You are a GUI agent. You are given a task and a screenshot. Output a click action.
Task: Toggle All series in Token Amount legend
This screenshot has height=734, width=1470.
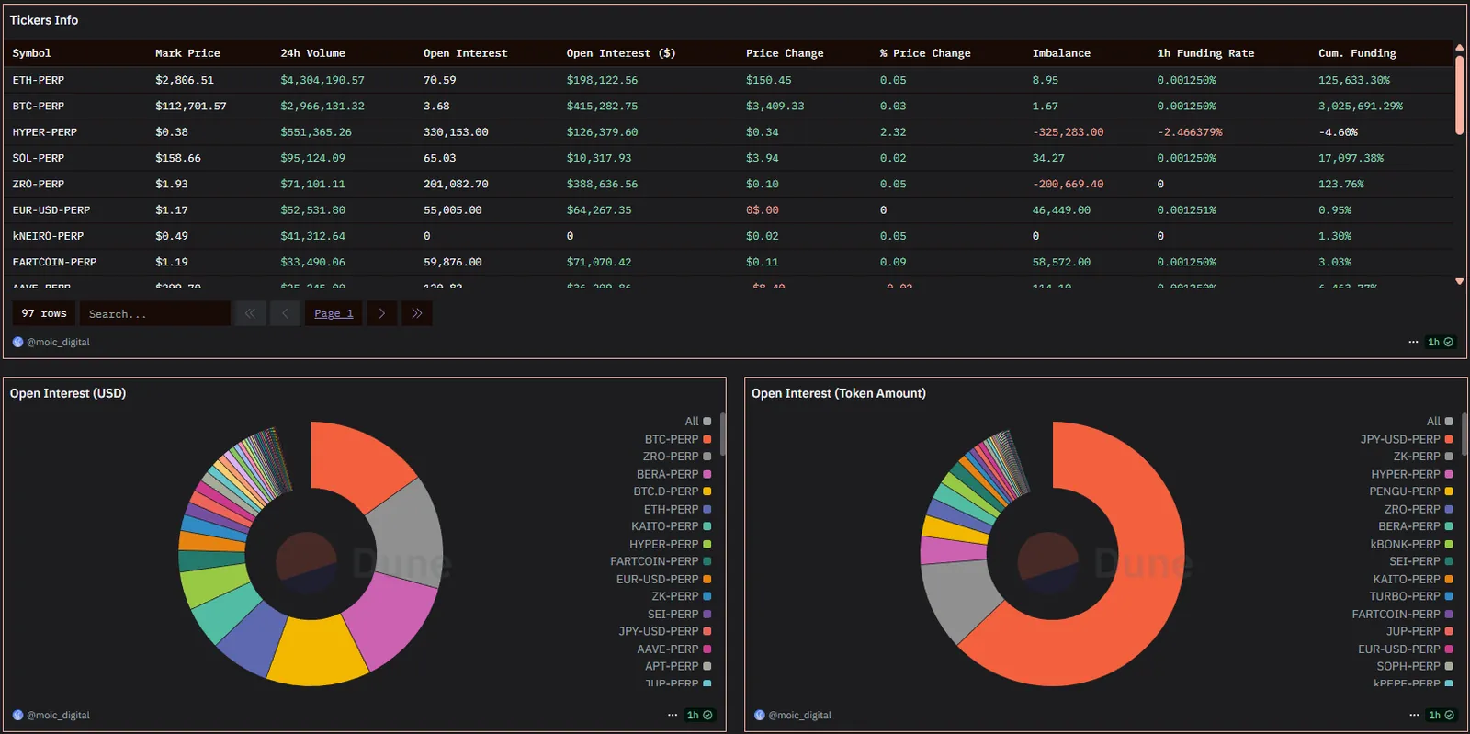1440,422
